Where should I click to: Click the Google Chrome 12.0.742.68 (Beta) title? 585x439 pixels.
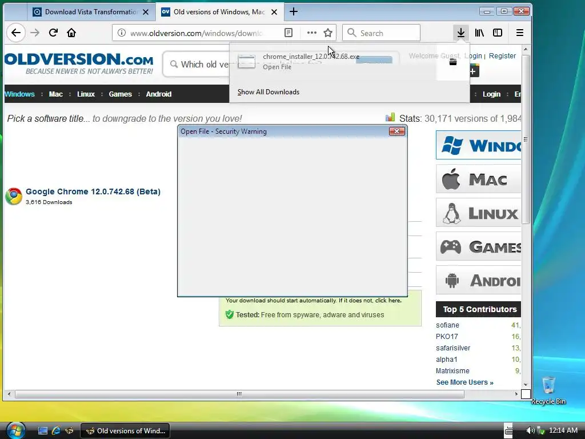point(93,191)
